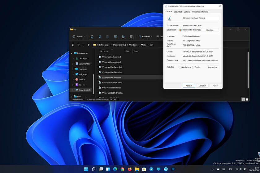The height and width of the screenshot is (173, 260).
Task: Click the Paste icon in Explorer toolbar
Action: pos(107,36)
